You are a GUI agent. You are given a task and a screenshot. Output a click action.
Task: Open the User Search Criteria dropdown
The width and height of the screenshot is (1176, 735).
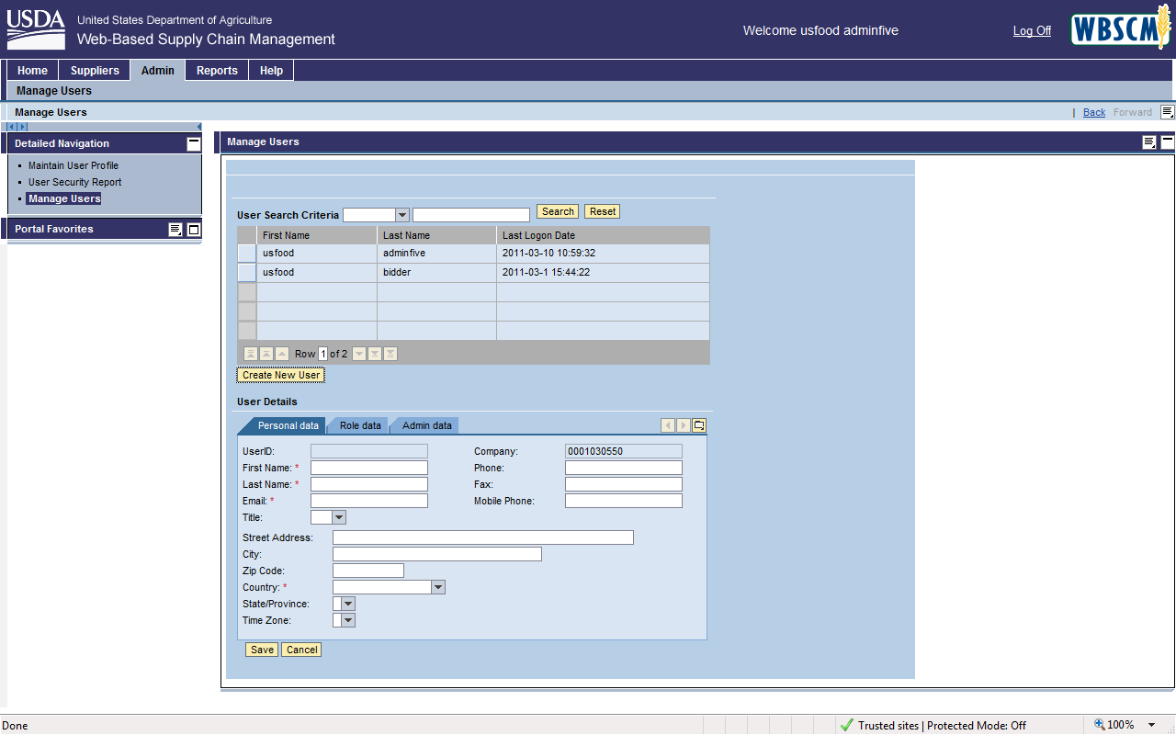click(x=401, y=215)
